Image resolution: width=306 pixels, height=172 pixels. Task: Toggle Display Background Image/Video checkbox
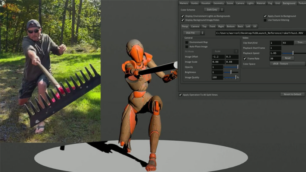pyautogui.click(x=182, y=20)
